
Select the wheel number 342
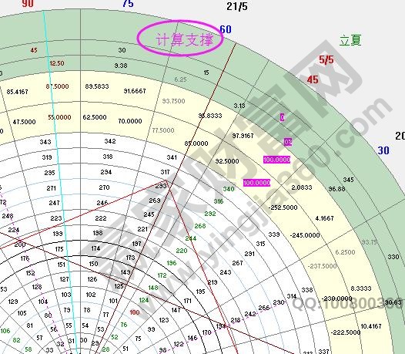pyautogui.click(x=110, y=141)
